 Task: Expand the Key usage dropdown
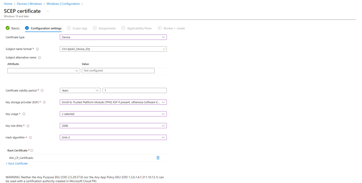coord(113,114)
